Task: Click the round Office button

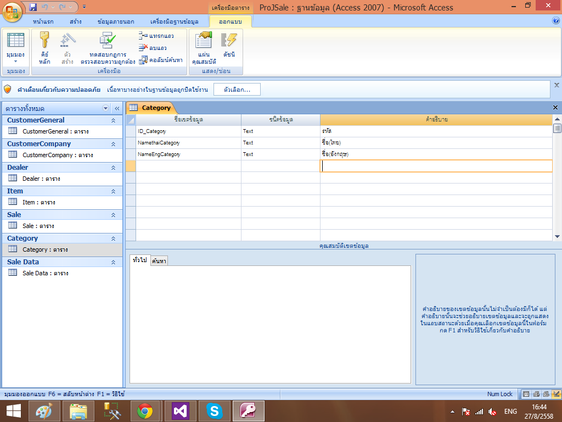Action: [13, 12]
